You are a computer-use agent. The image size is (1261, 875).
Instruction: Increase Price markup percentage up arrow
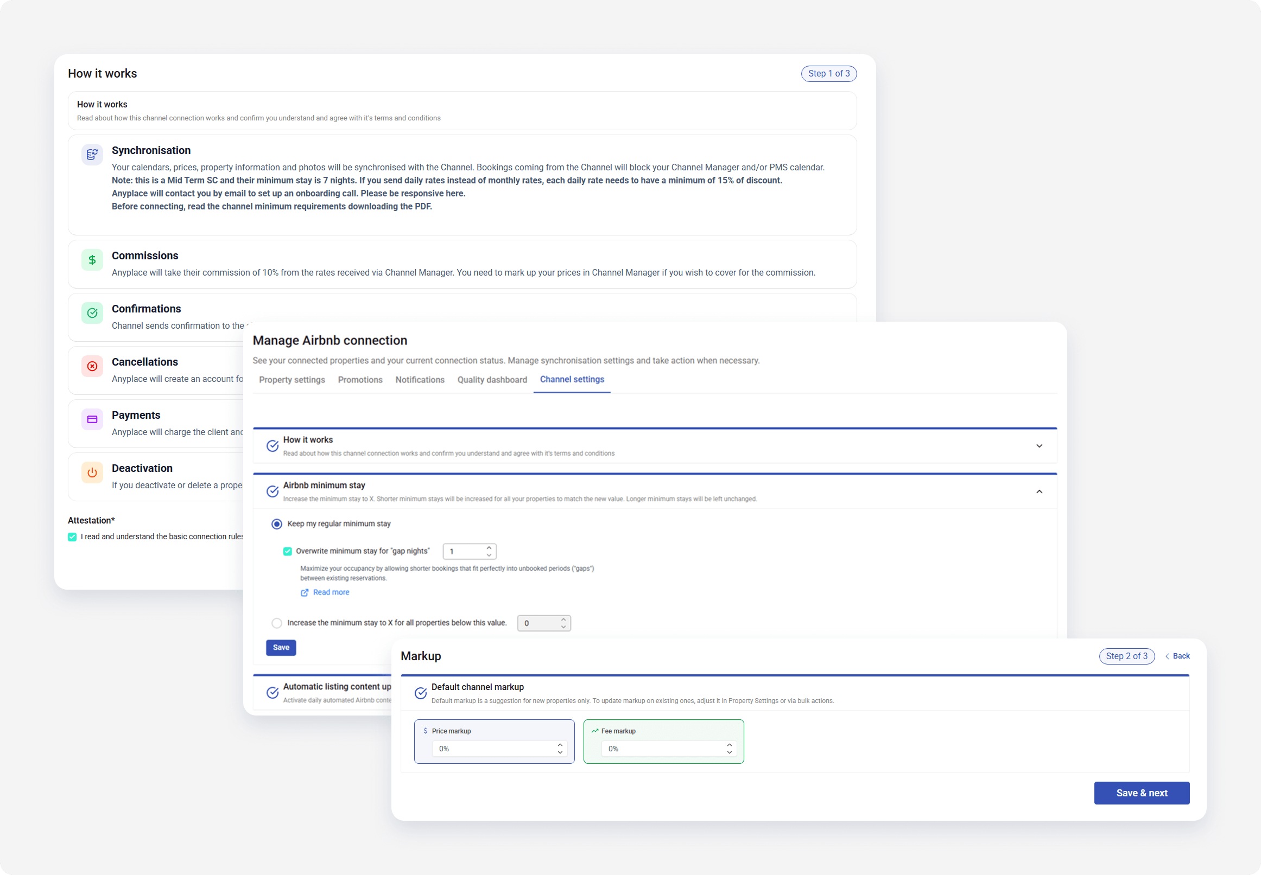coord(560,744)
